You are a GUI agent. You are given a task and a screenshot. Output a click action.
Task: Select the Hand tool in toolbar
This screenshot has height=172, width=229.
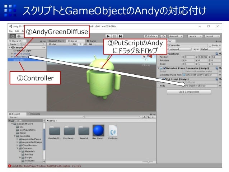coord(13,36)
